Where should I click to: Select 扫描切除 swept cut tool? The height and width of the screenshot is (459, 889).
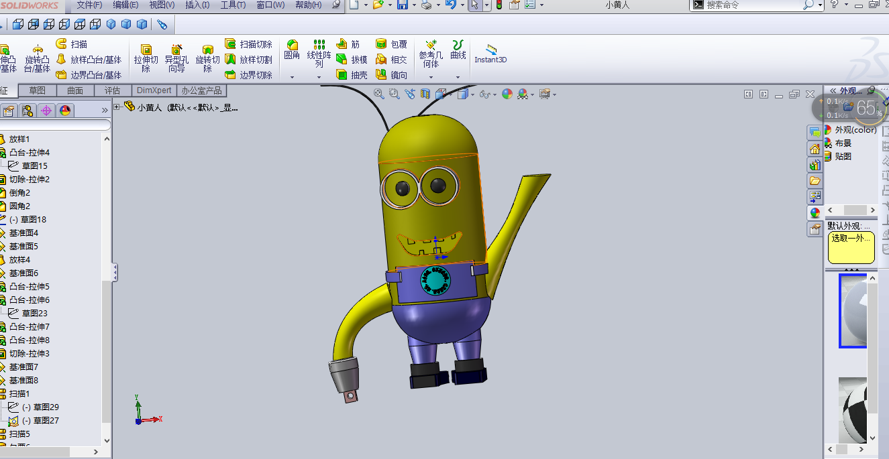point(248,44)
